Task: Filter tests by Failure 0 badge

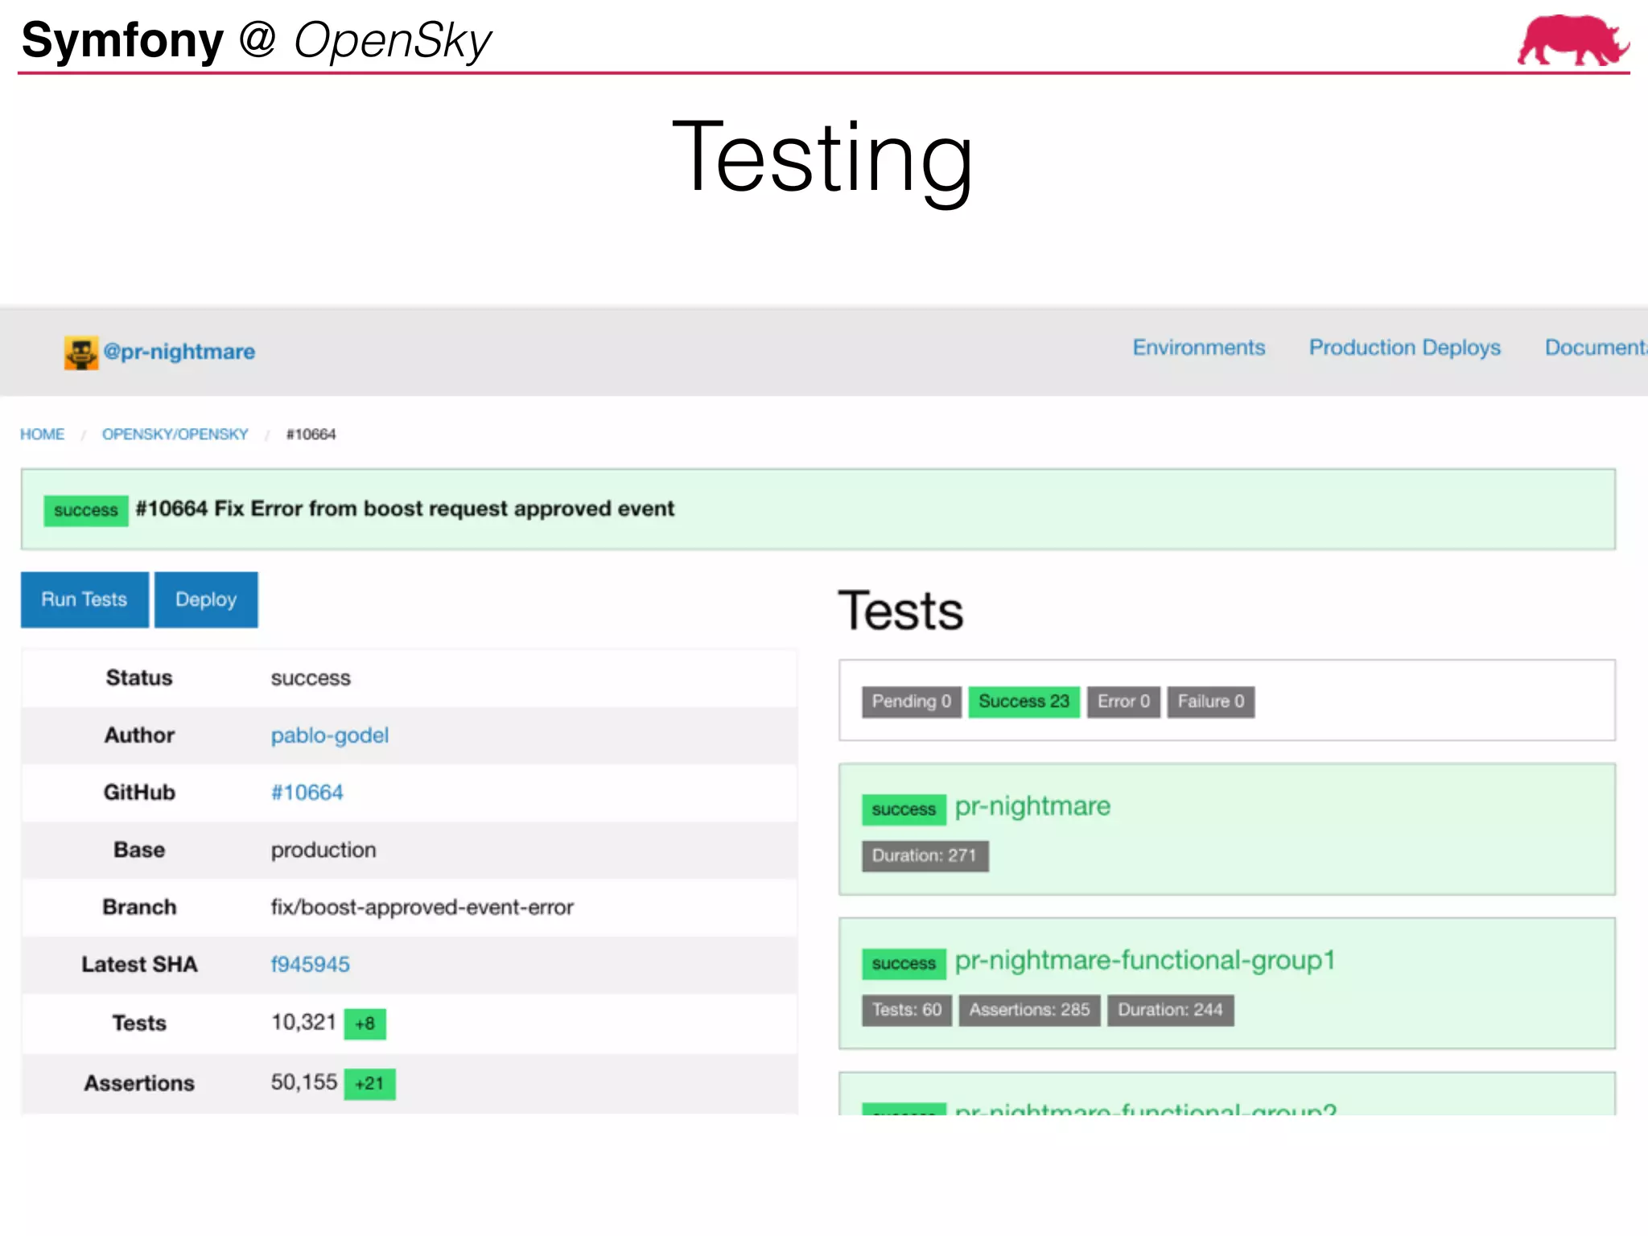Action: 1210,702
